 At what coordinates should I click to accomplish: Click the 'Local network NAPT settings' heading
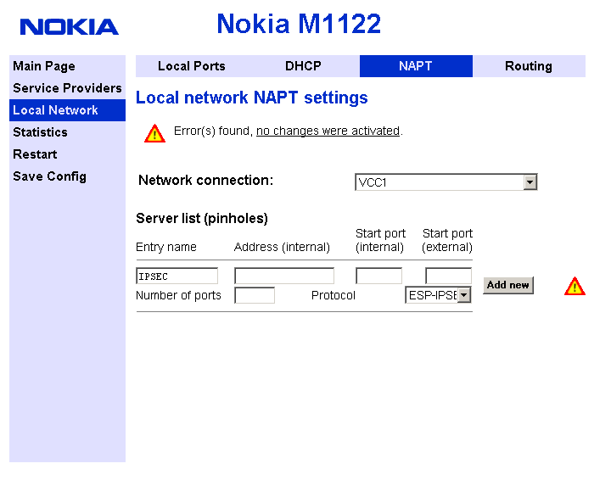click(252, 98)
